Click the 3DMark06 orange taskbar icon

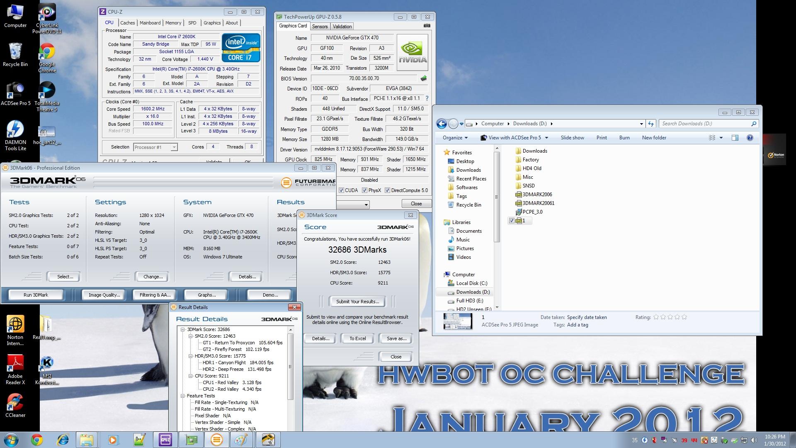[216, 440]
